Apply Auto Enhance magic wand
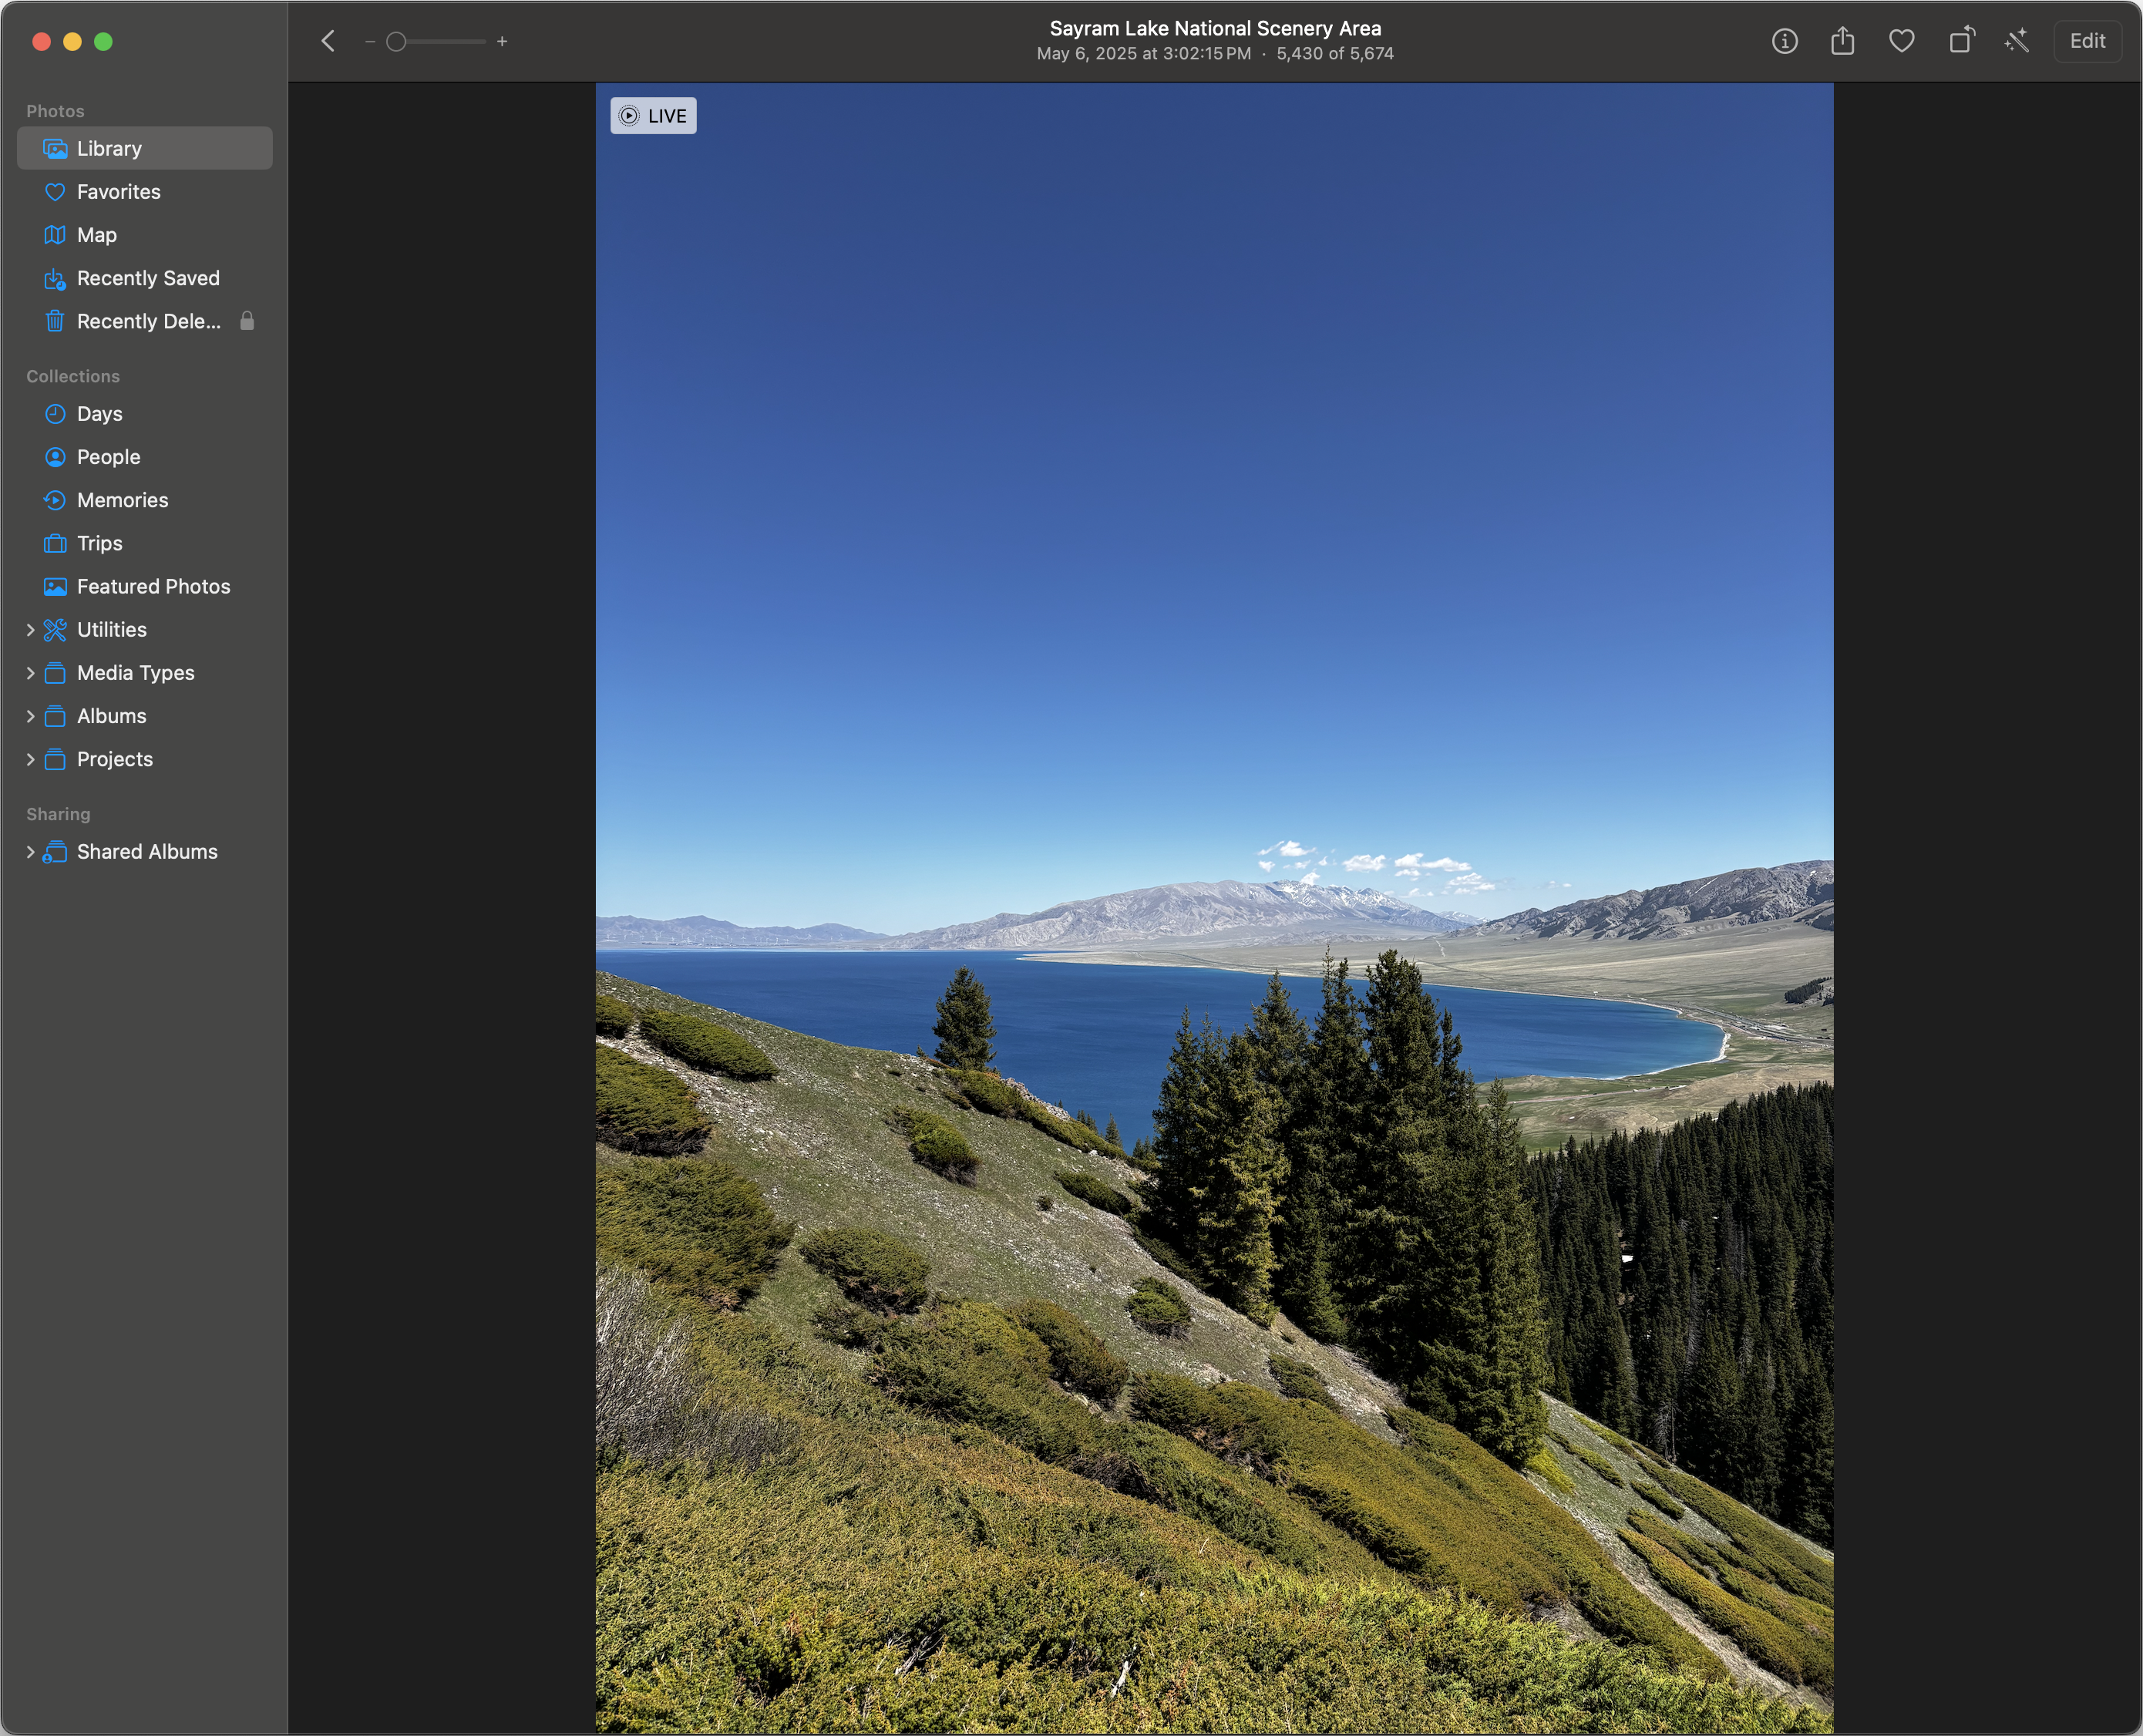The image size is (2143, 1736). 2017,41
